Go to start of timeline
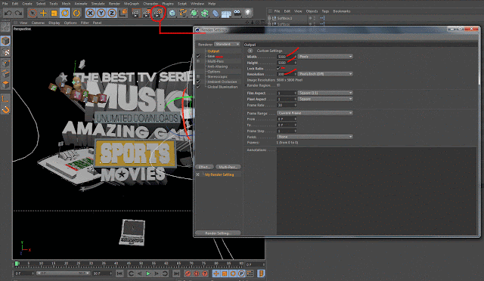Viewport: 484px width, 281px height. coord(119,273)
